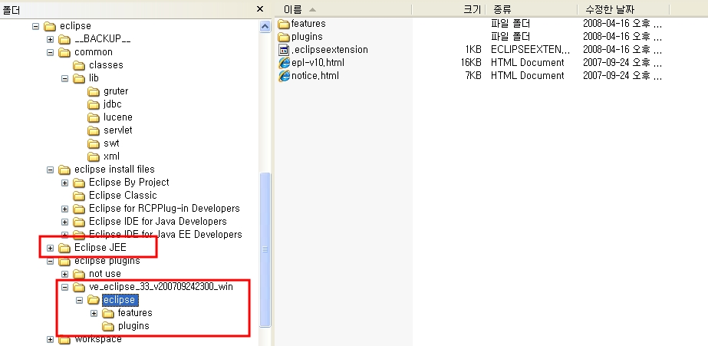Sort by 크기 column header

448,9
